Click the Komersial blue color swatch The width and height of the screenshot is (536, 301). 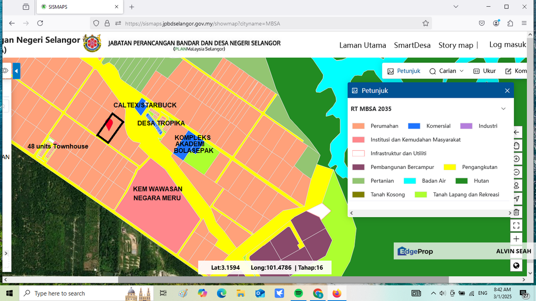(x=414, y=126)
